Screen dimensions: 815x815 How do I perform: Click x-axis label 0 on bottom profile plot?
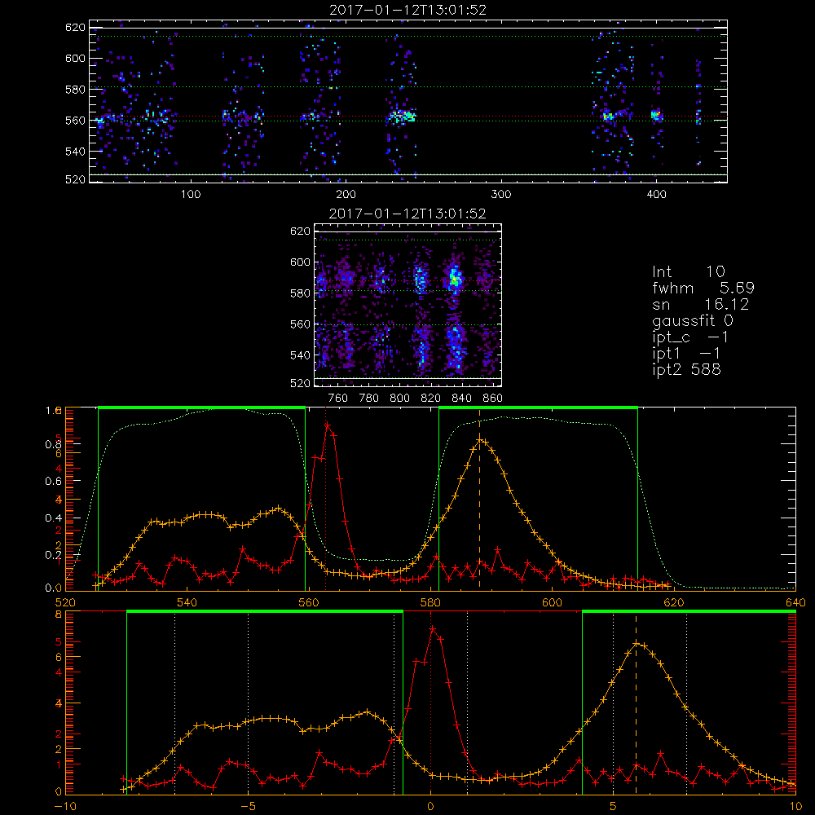coord(430,807)
